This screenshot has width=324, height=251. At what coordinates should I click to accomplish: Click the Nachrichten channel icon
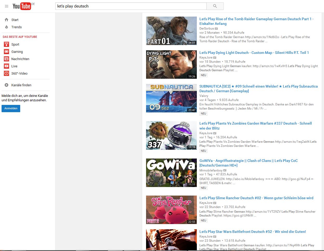tap(6, 59)
